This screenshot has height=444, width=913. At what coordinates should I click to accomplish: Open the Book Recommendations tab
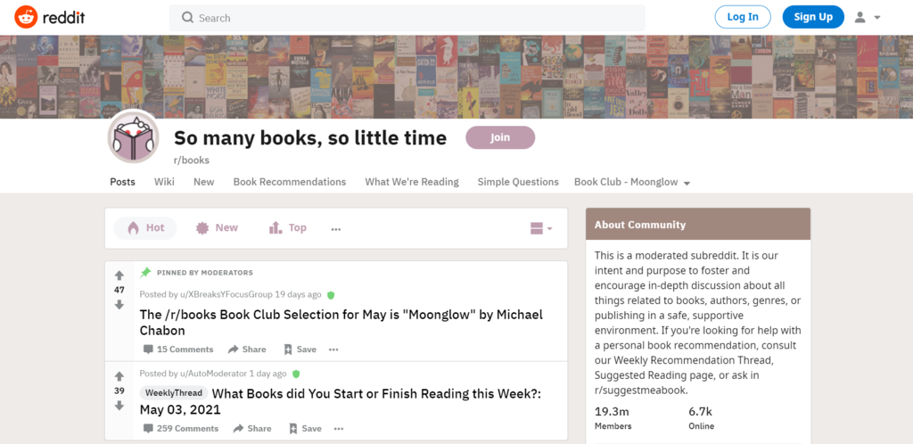[x=289, y=182]
